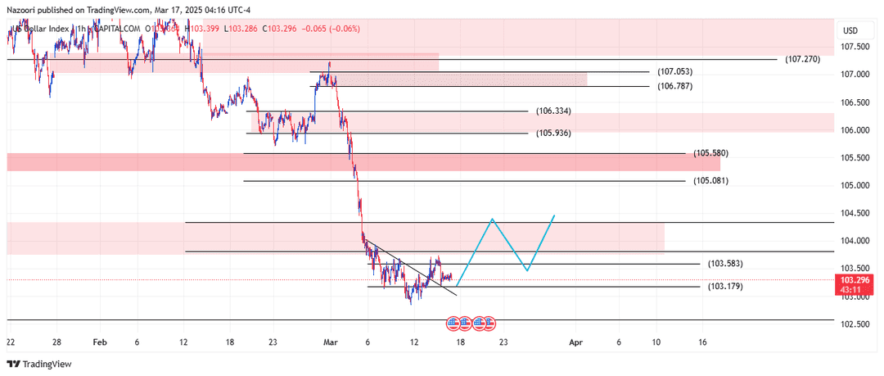The image size is (884, 376).
Task: Select the (103.583) level label
Action: (725, 264)
